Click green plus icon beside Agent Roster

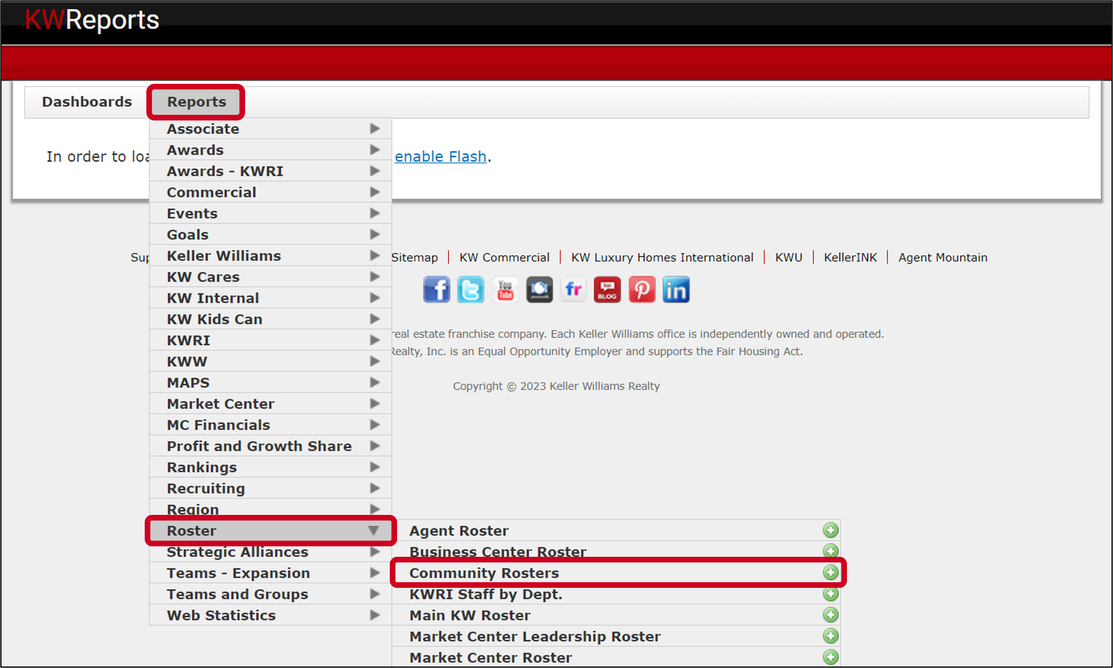pos(831,530)
